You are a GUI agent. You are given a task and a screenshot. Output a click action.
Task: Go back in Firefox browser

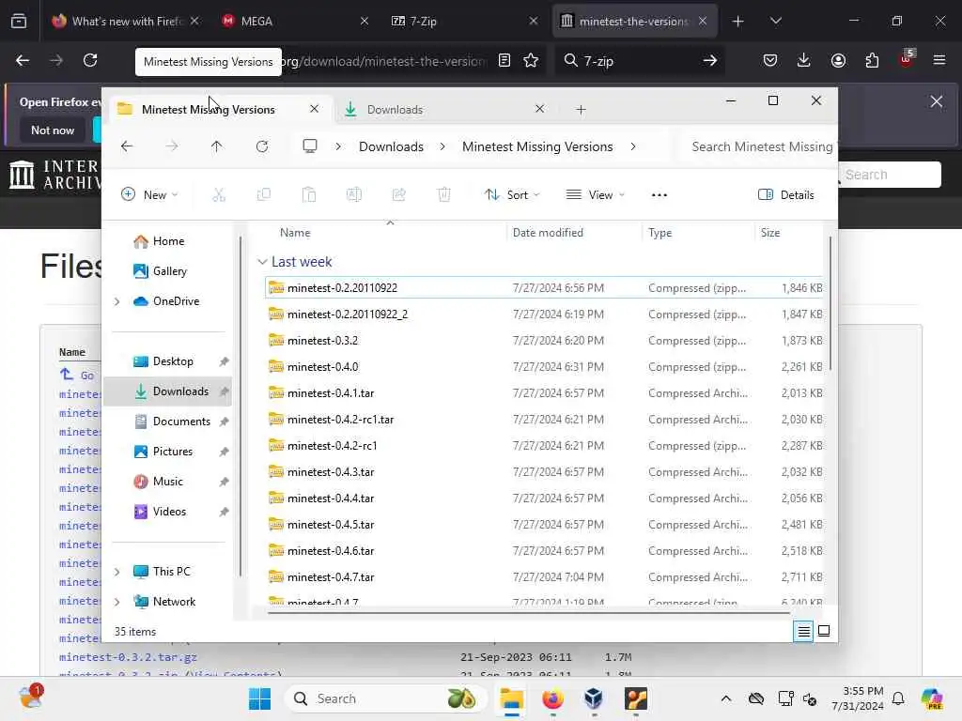(x=23, y=60)
